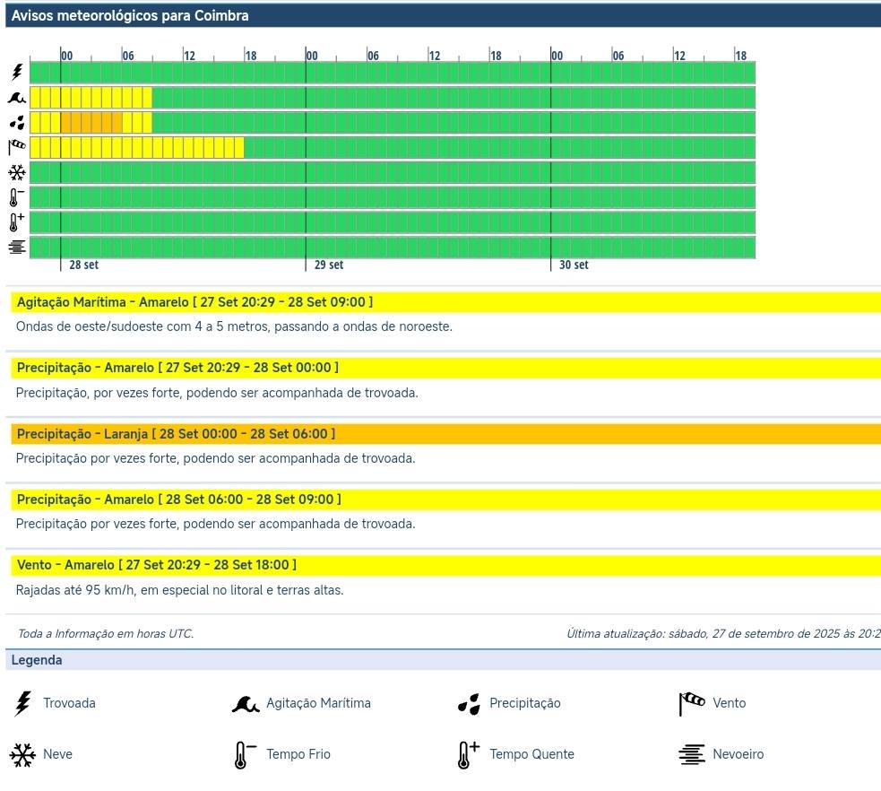Click the Agitação Marítima legend label
Viewport: 881px width, 791px height.
[318, 704]
